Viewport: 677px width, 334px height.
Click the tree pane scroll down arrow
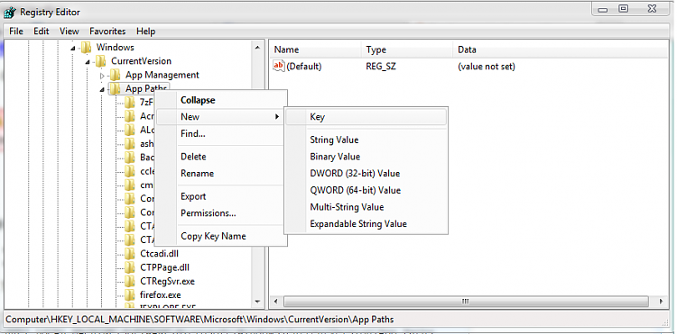(x=258, y=302)
